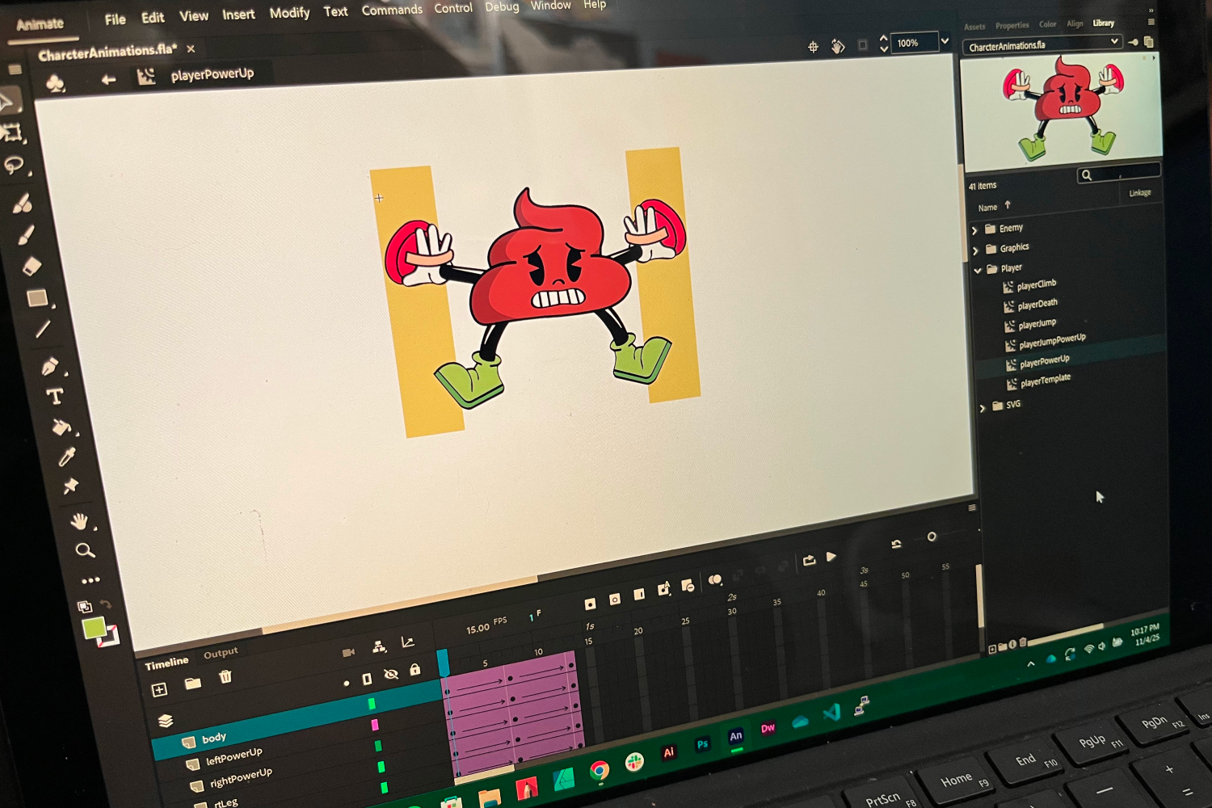Image resolution: width=1212 pixels, height=808 pixels.
Task: Click the leftPowerUp layer's green outline swatch
Action: coord(377,746)
